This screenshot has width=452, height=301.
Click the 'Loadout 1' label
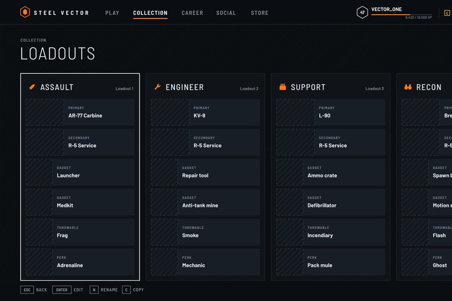[124, 89]
